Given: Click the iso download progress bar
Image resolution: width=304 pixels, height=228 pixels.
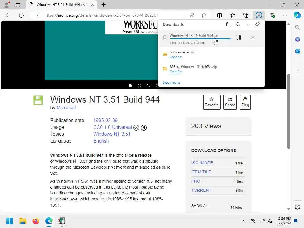Looking at the screenshot, I should tap(200, 39).
